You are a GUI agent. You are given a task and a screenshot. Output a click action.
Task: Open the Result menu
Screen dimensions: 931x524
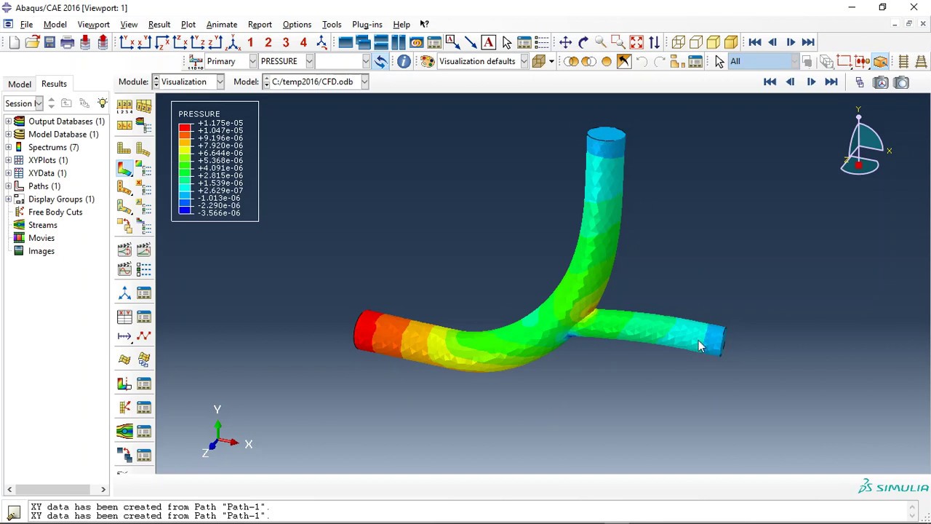point(159,24)
